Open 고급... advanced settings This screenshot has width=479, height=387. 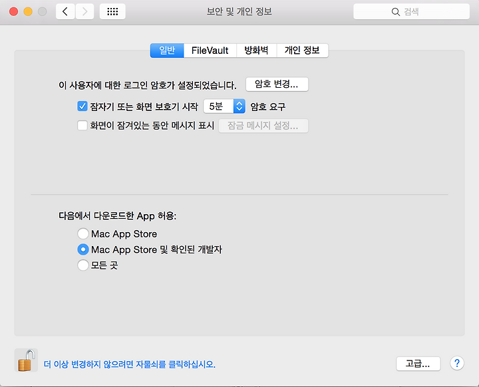coord(418,364)
